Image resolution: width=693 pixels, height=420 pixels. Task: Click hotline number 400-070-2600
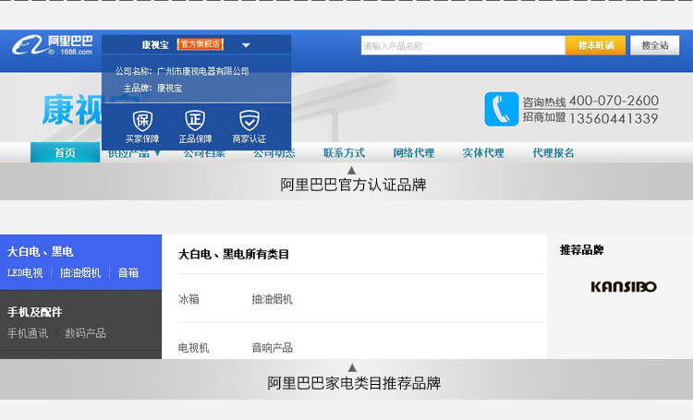point(614,101)
